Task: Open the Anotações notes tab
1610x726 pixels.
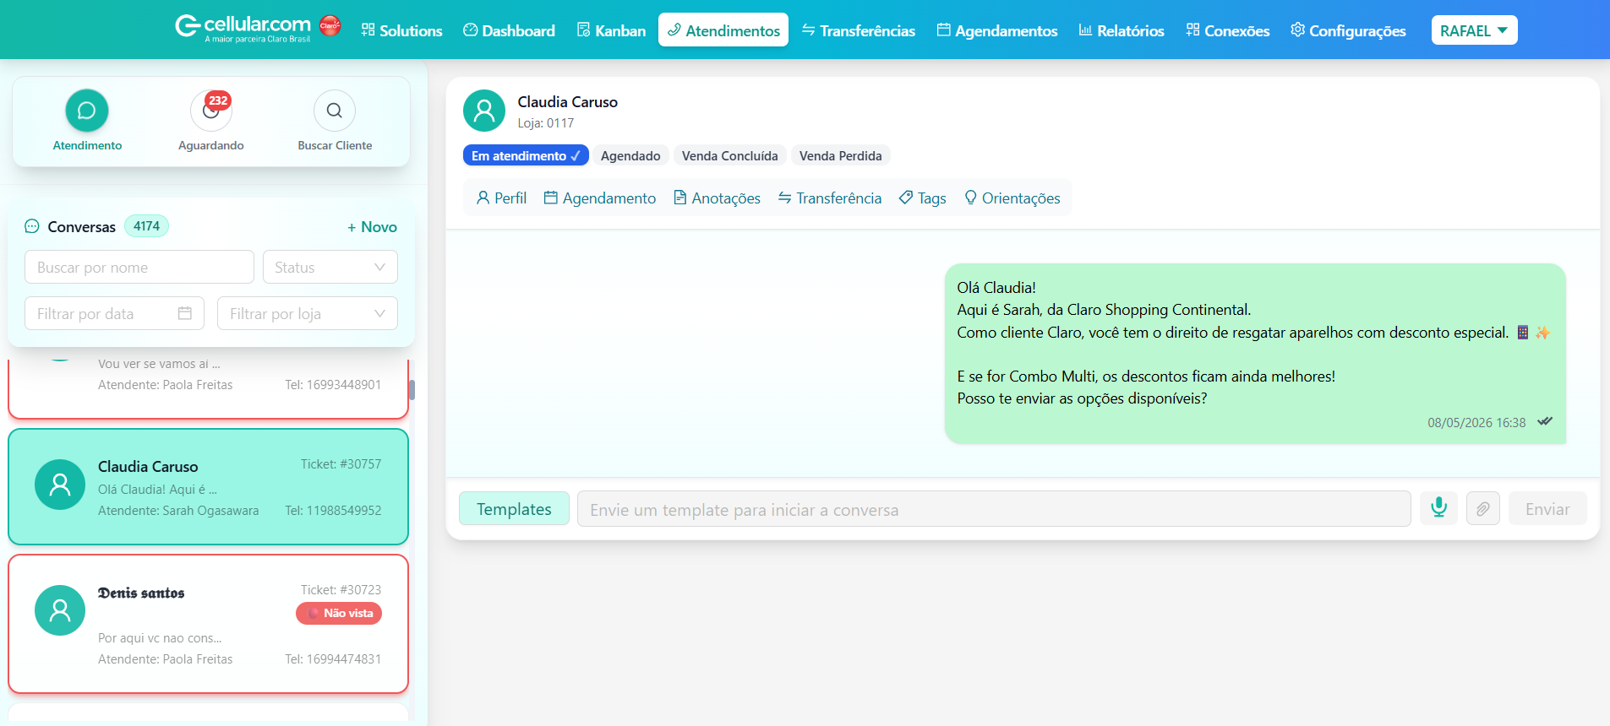Action: pyautogui.click(x=718, y=198)
